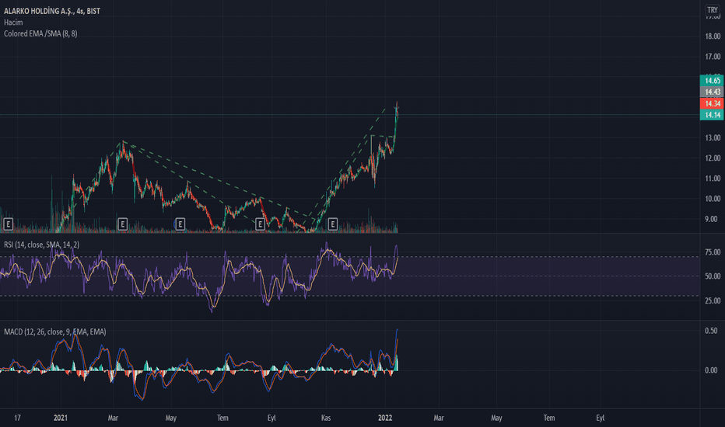Click the 17 date label on time axis
Viewport: 725px width, 427px height.
point(18,418)
